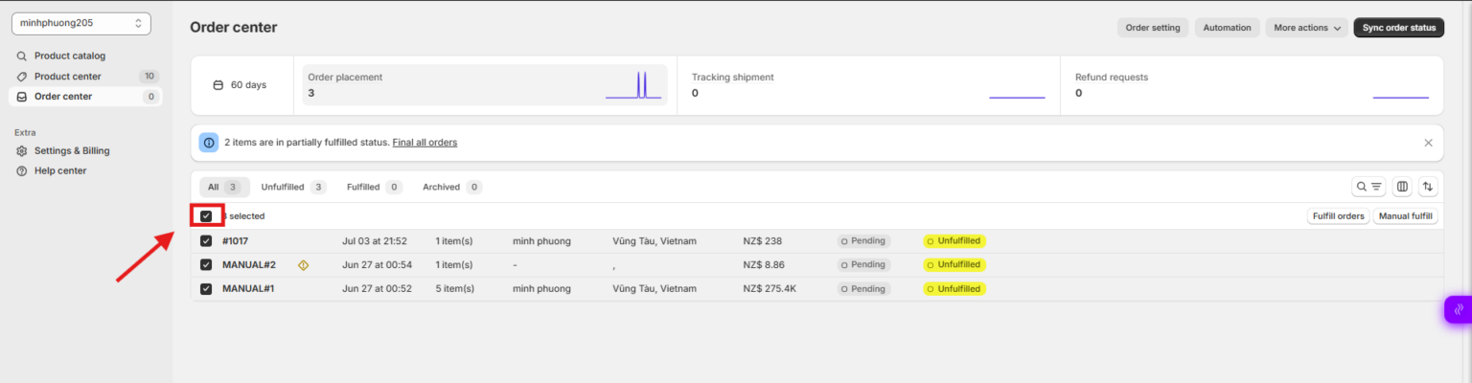Open the search and filter tool
The height and width of the screenshot is (383, 1472).
(1368, 187)
